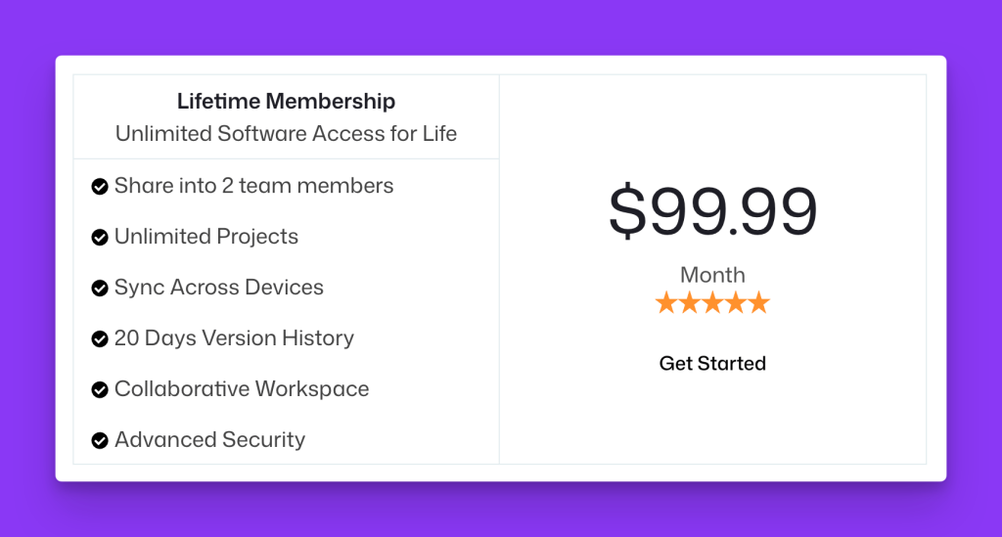This screenshot has height=537, width=1002.
Task: Click checkmark icon beside Unlimited Projects
Action: click(100, 238)
